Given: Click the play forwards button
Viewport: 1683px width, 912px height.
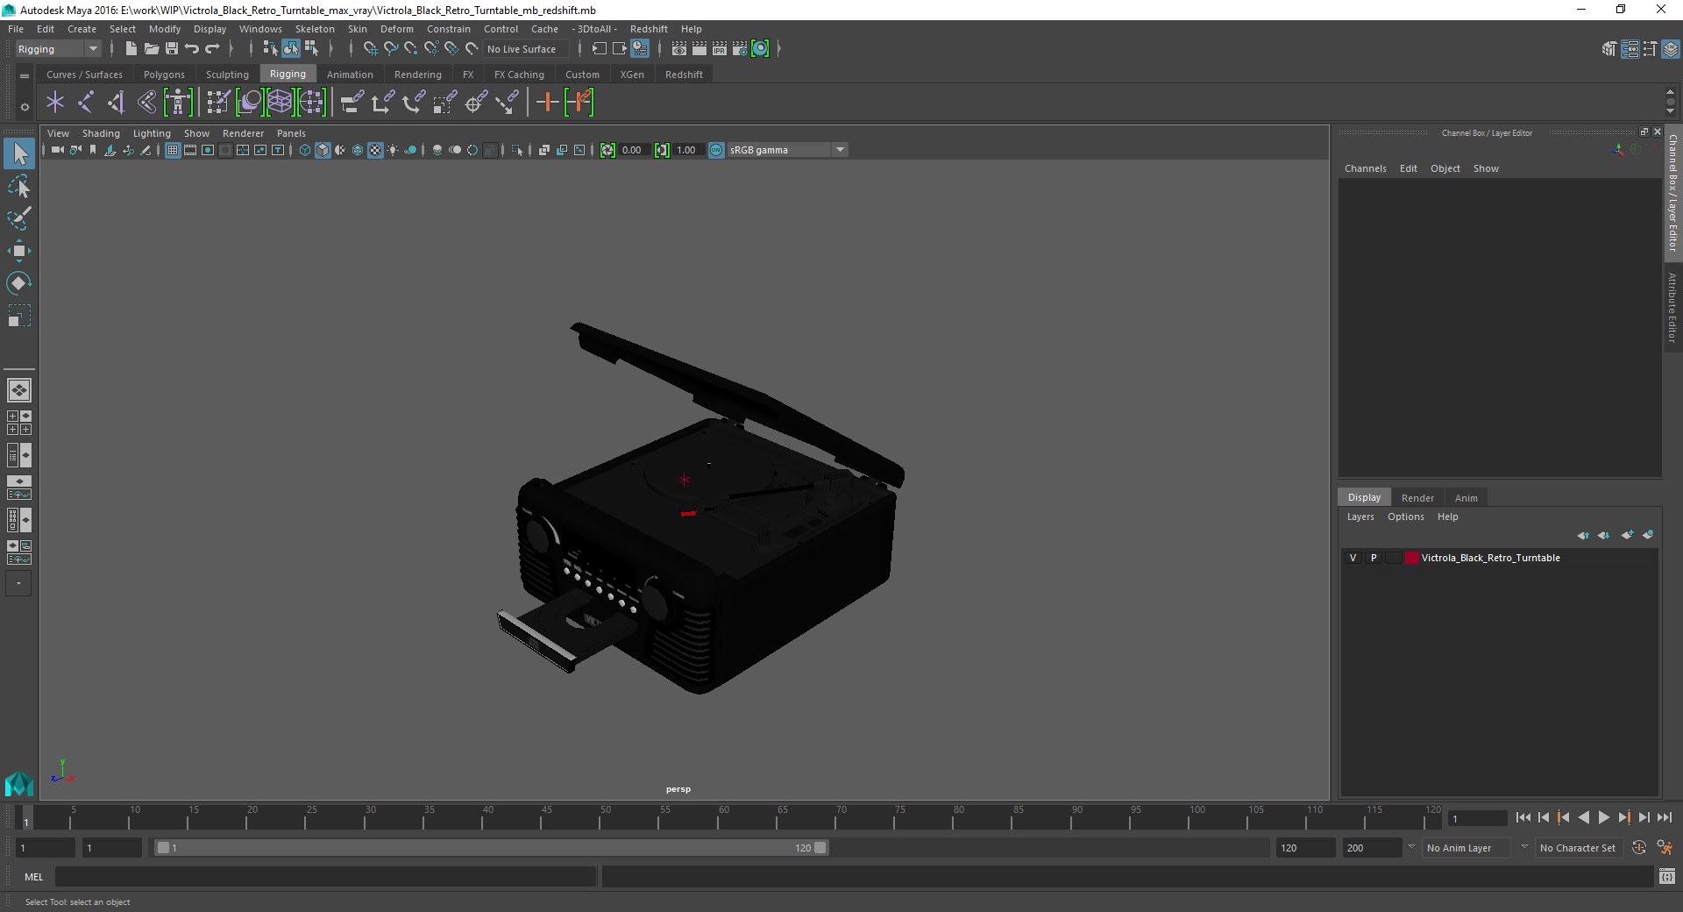Looking at the screenshot, I should click(x=1603, y=817).
